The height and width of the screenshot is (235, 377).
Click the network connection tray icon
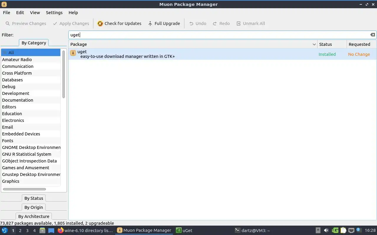pyautogui.click(x=351, y=231)
